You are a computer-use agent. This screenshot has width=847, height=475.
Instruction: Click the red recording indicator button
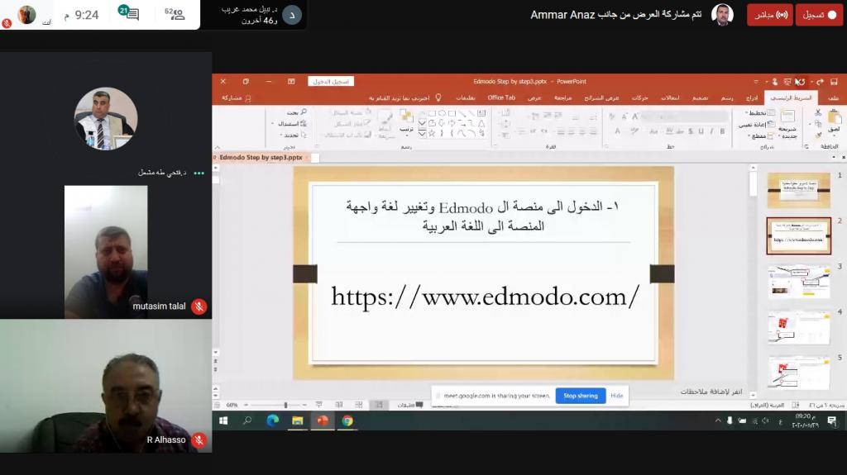click(x=819, y=15)
